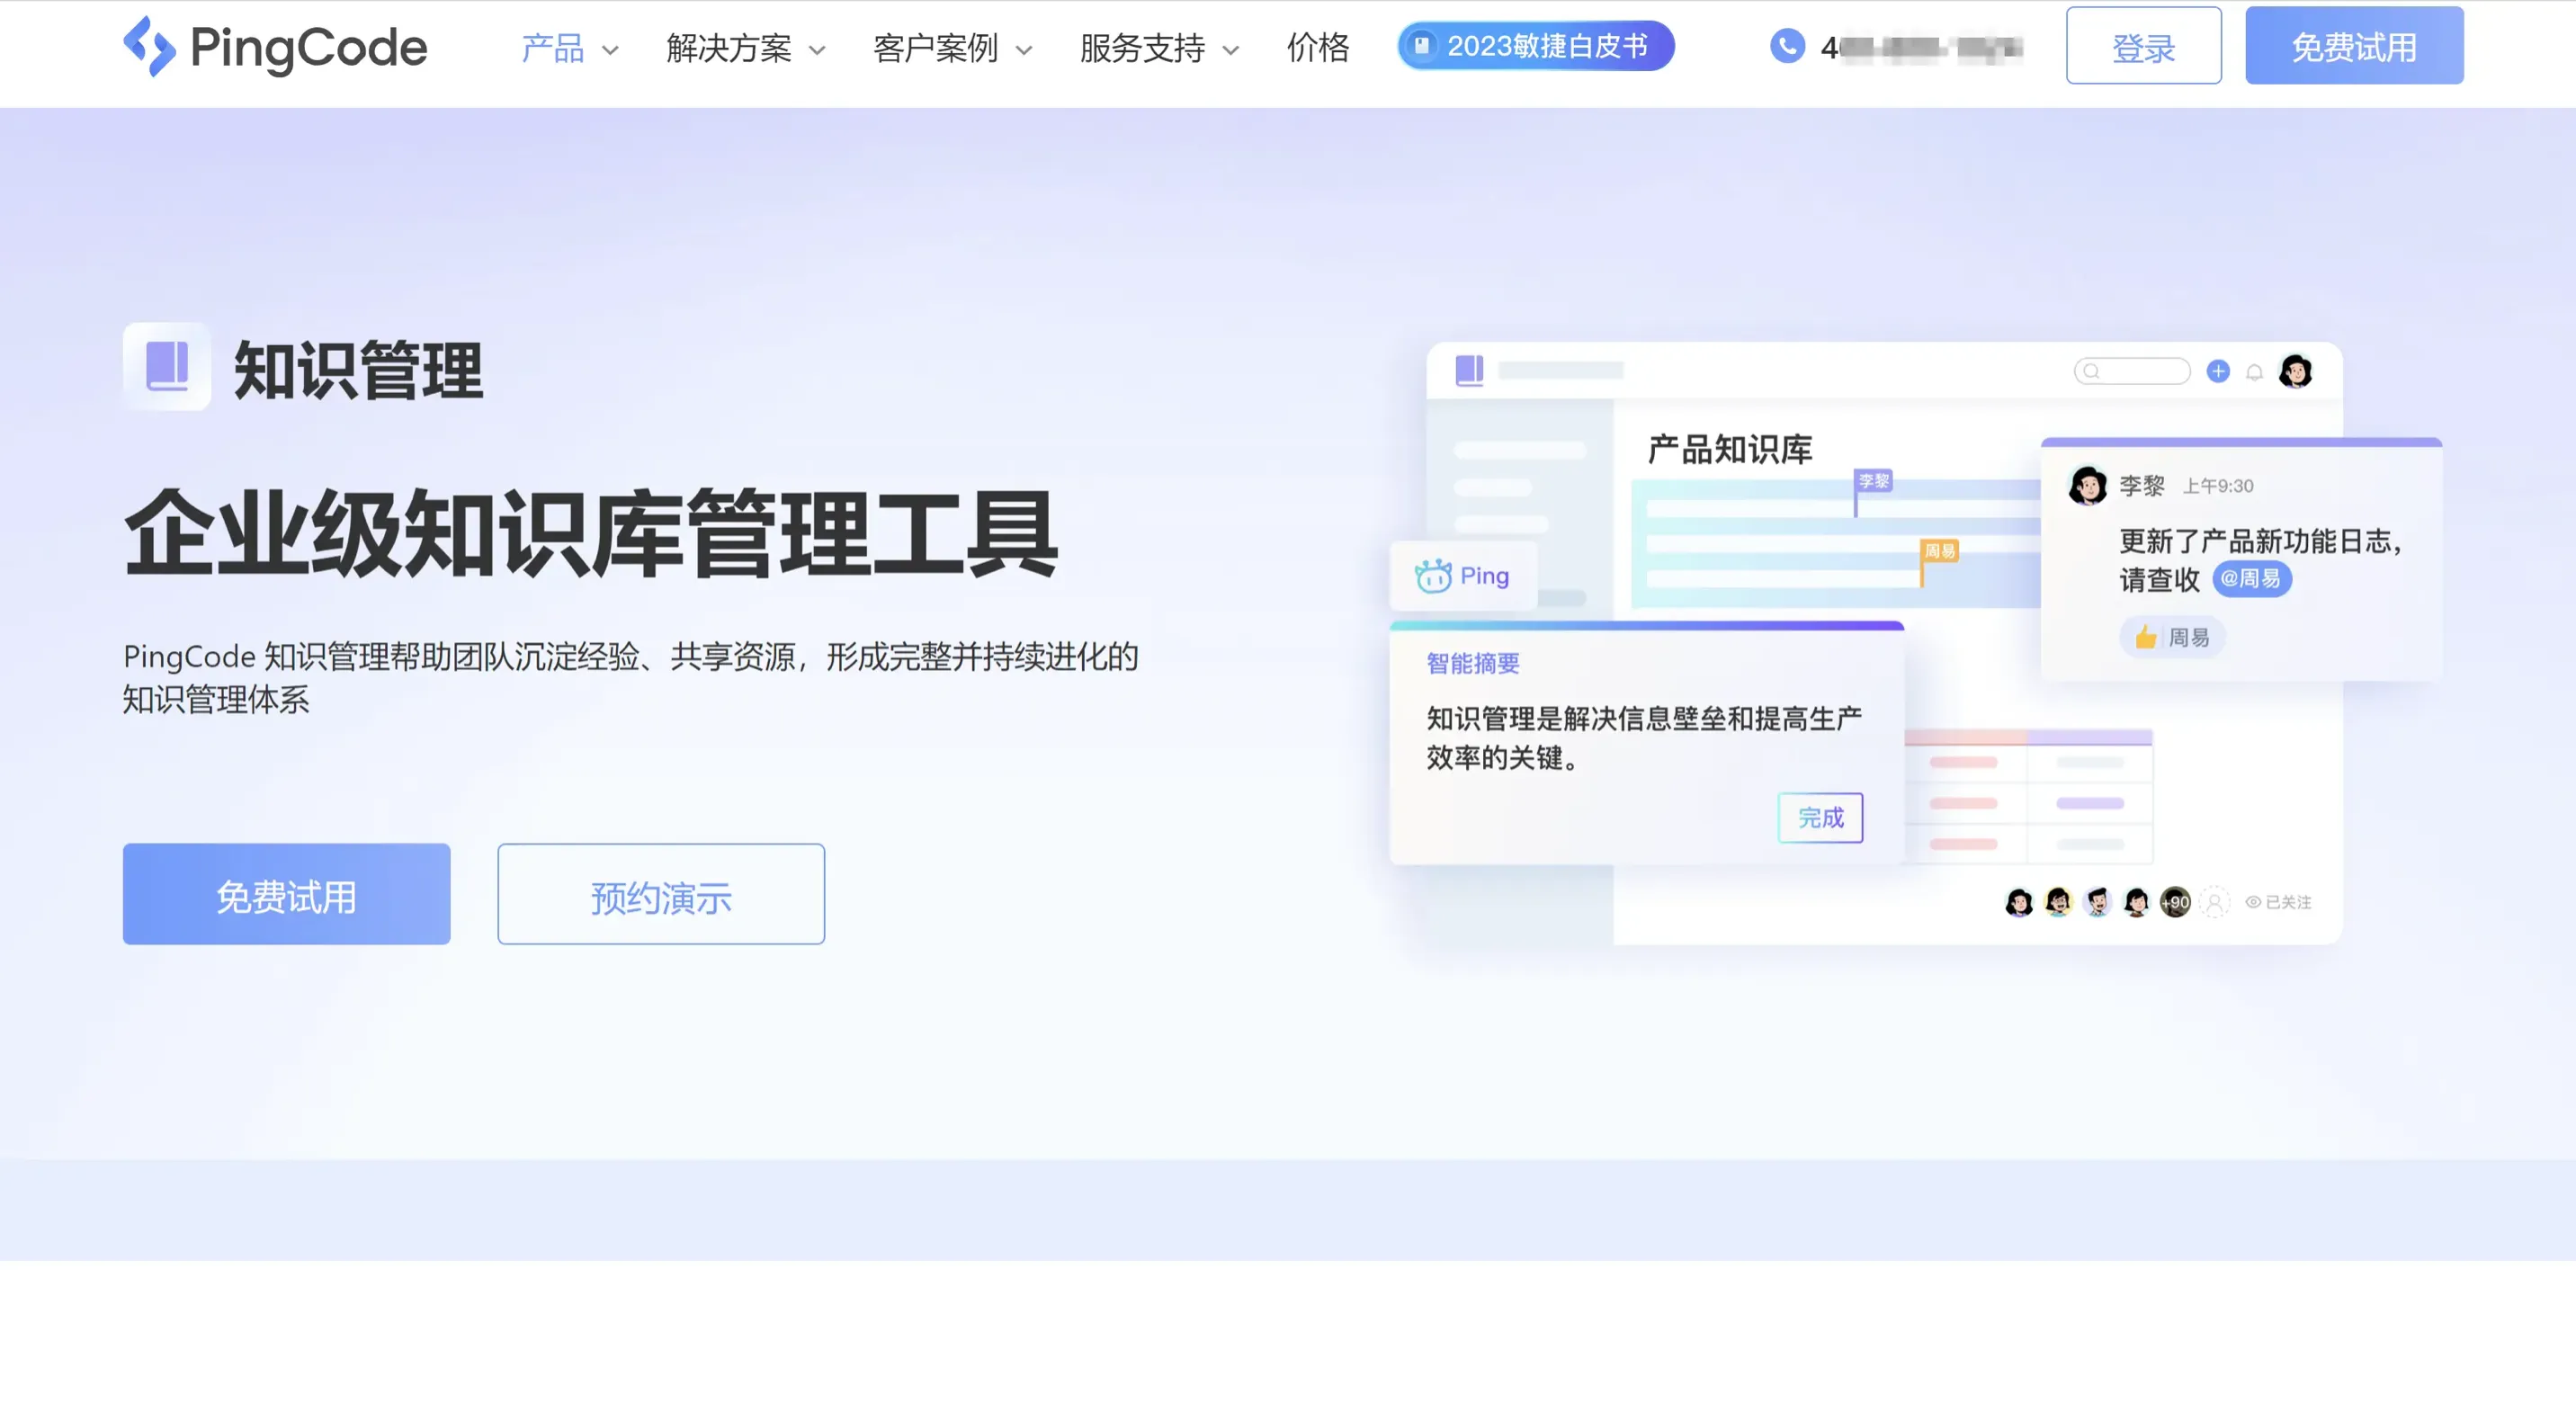Click the orange 周易 cursor label
This screenshot has height=1412, width=2576.
point(1940,551)
